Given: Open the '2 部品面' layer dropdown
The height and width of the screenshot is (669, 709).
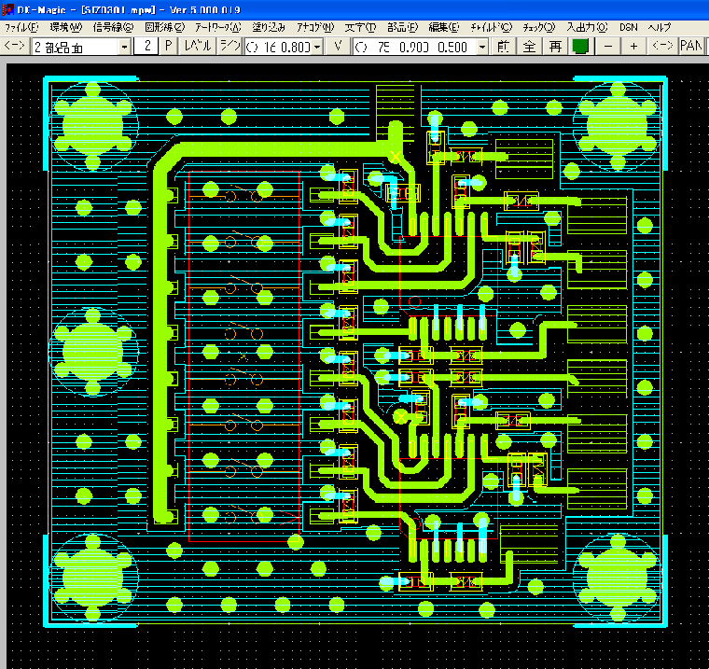Looking at the screenshot, I should tap(124, 46).
